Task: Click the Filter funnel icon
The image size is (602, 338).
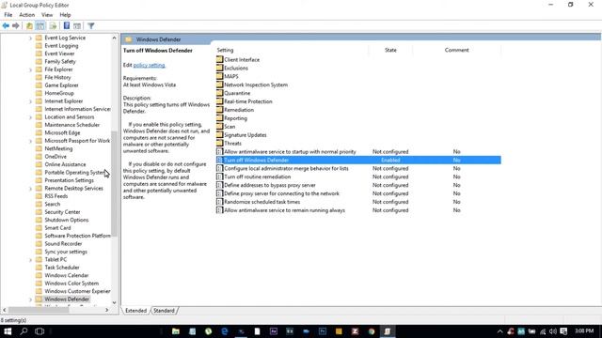Action: pyautogui.click(x=91, y=25)
